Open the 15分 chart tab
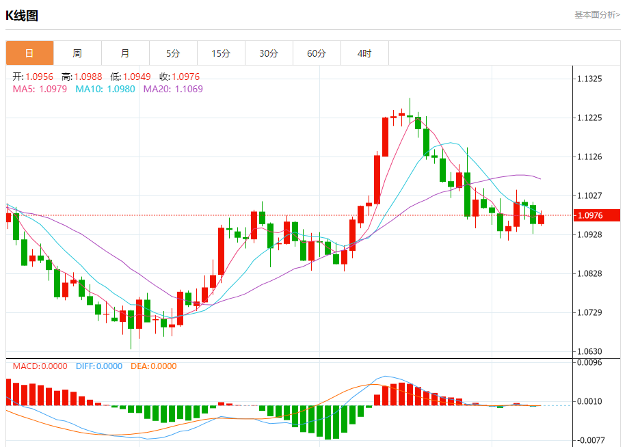 (221, 53)
